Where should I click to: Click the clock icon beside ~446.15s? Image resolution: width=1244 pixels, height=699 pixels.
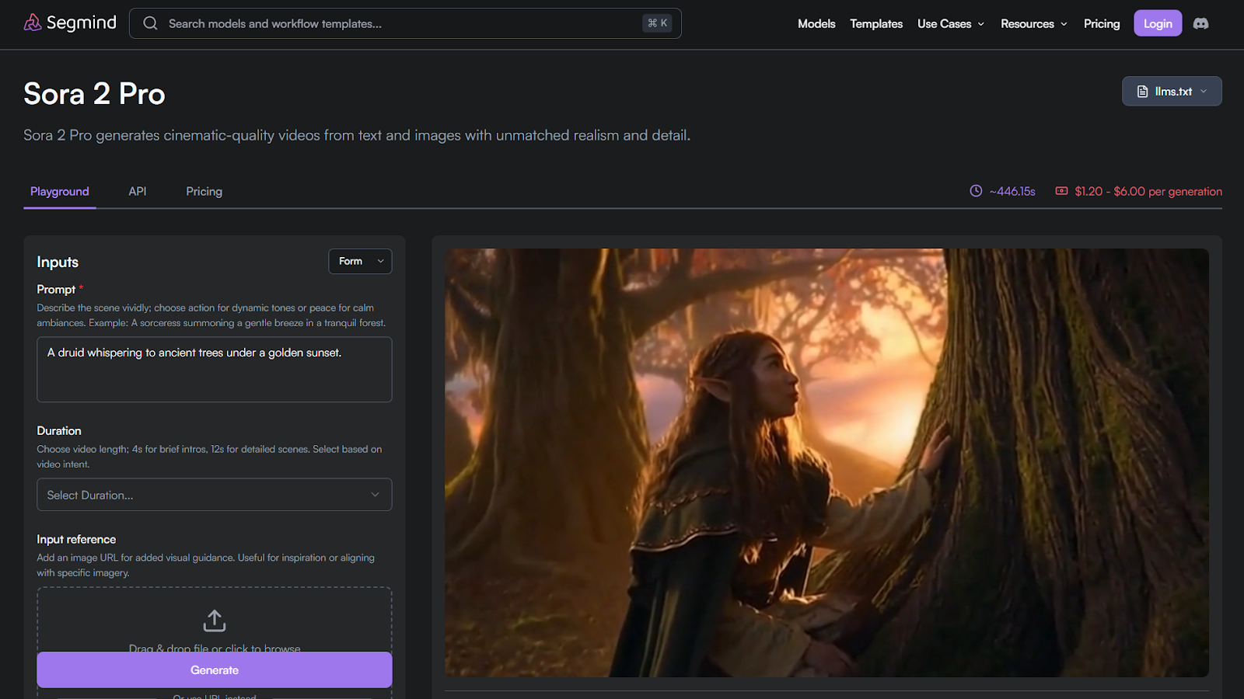point(976,191)
